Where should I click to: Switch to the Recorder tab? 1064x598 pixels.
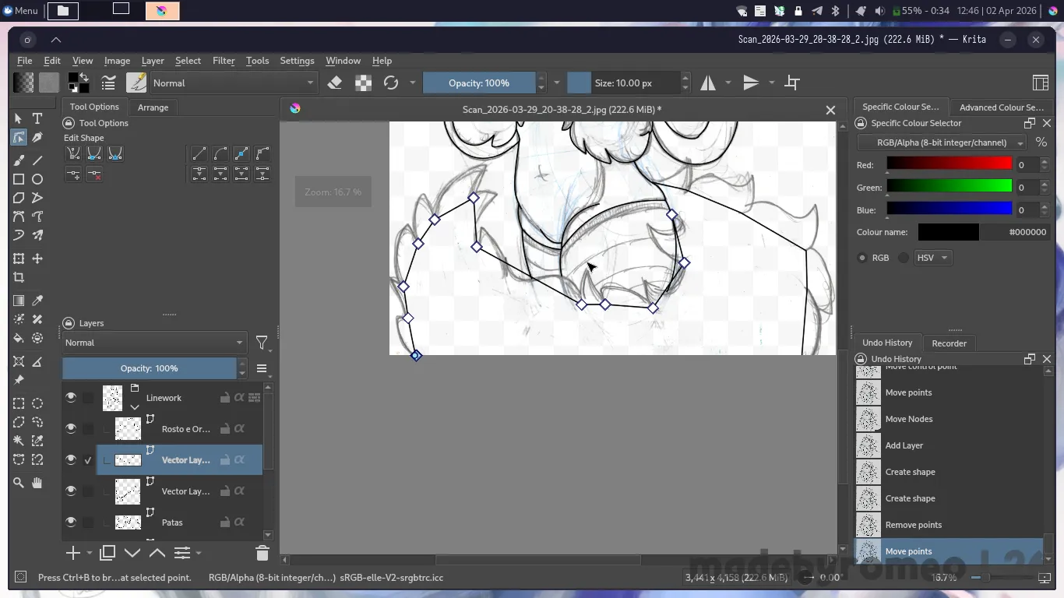(949, 343)
